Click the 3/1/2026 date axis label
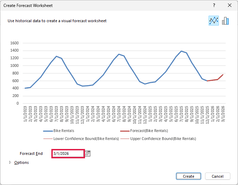 [223, 114]
